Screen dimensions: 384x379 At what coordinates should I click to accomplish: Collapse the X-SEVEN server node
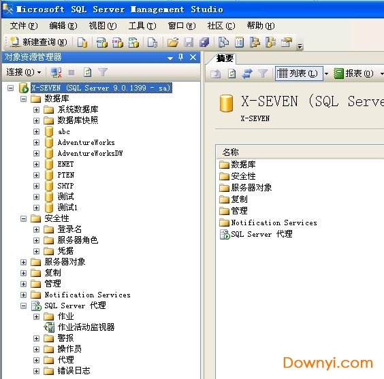click(x=10, y=88)
